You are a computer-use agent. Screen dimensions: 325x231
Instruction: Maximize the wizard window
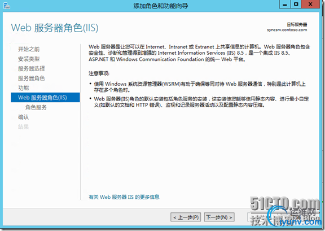pos(296,4)
